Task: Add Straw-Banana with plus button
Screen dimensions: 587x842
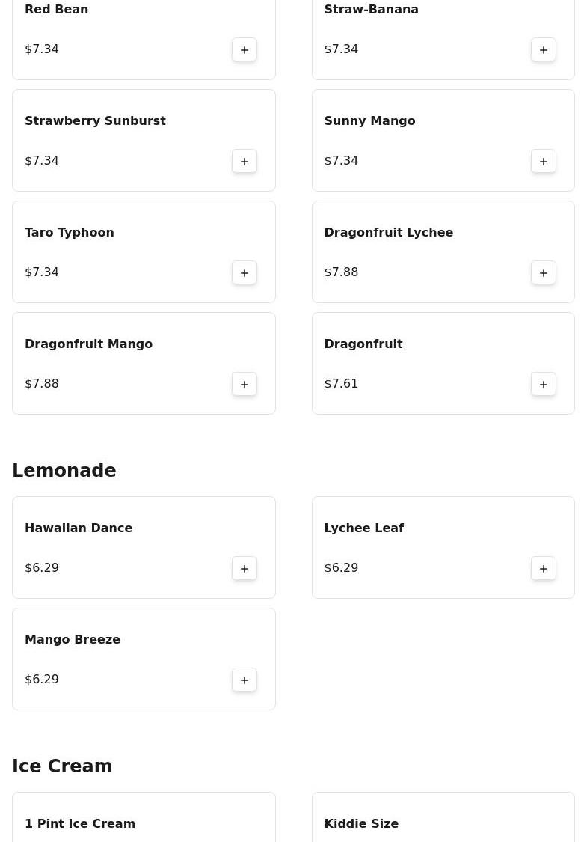Action: pyautogui.click(x=543, y=50)
